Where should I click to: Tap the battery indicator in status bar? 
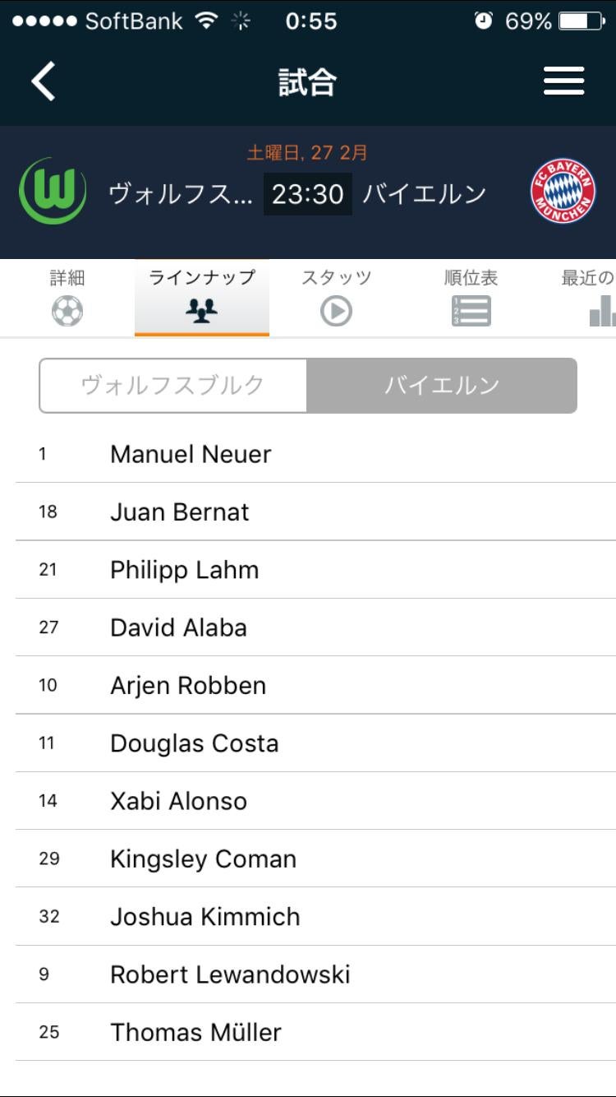point(581,21)
